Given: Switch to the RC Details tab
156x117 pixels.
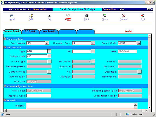Looking at the screenshot, I should pyautogui.click(x=30, y=32).
